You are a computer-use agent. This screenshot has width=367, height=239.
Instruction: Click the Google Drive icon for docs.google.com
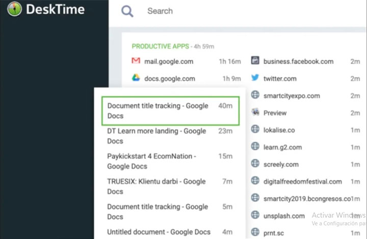[136, 77]
